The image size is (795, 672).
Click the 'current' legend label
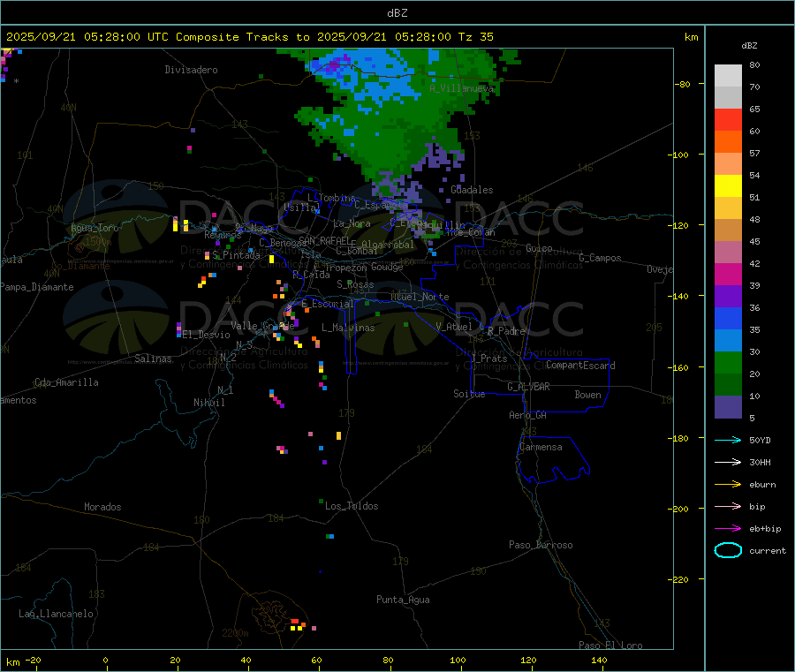tap(768, 550)
